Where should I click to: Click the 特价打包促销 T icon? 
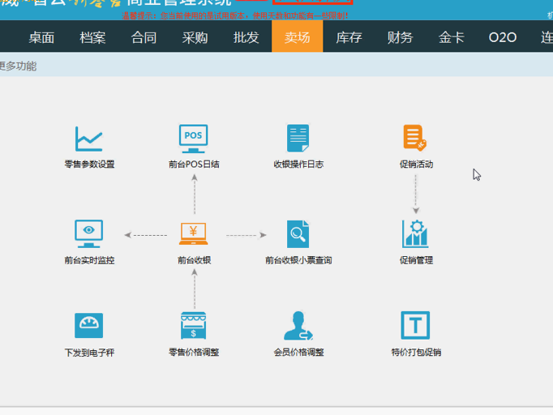pyautogui.click(x=415, y=325)
